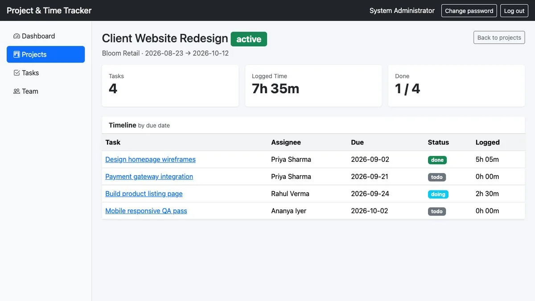The image size is (535, 301).
Task: Click the Done 1 / 4 card
Action: coord(457,86)
